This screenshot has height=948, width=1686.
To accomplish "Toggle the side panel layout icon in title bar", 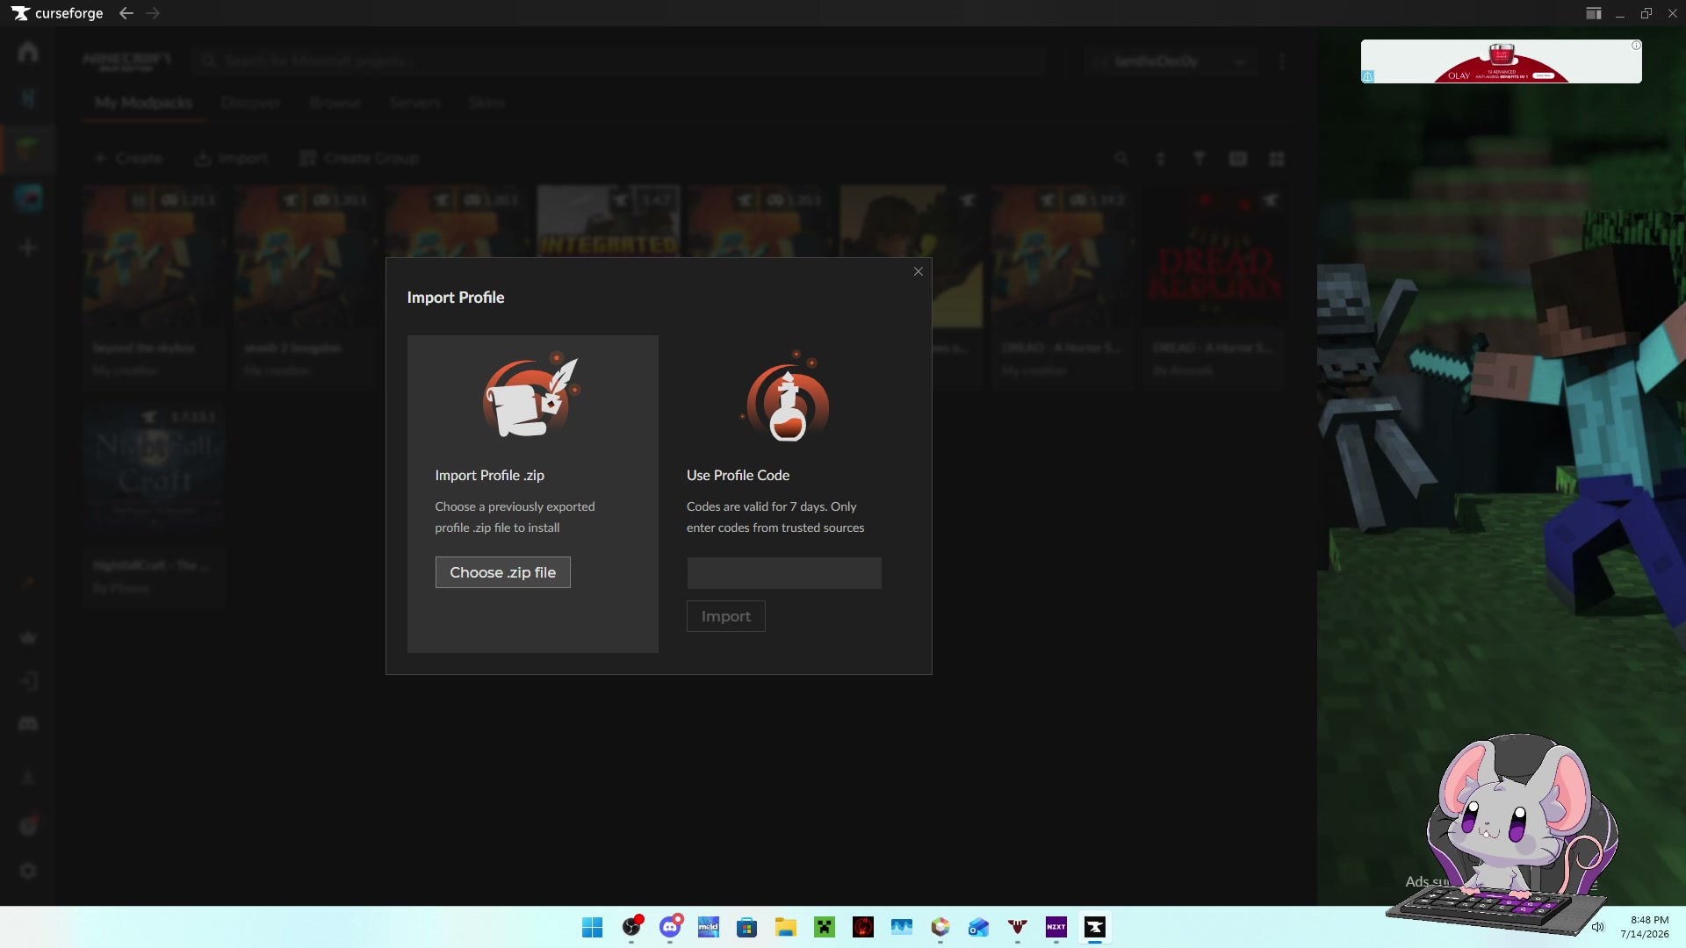I will [1593, 13].
